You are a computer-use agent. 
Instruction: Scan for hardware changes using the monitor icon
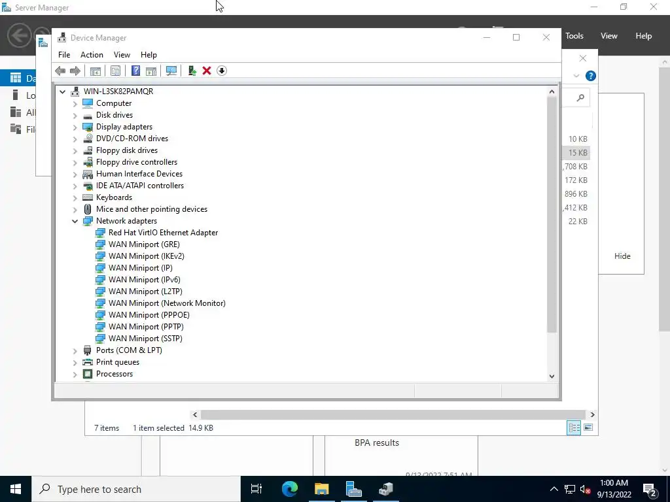171,71
